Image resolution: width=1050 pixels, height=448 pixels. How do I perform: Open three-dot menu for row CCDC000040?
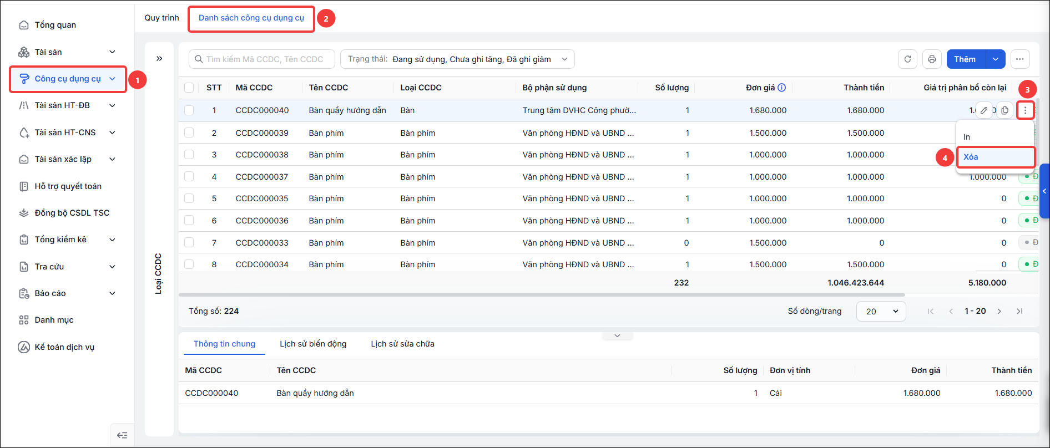1025,110
